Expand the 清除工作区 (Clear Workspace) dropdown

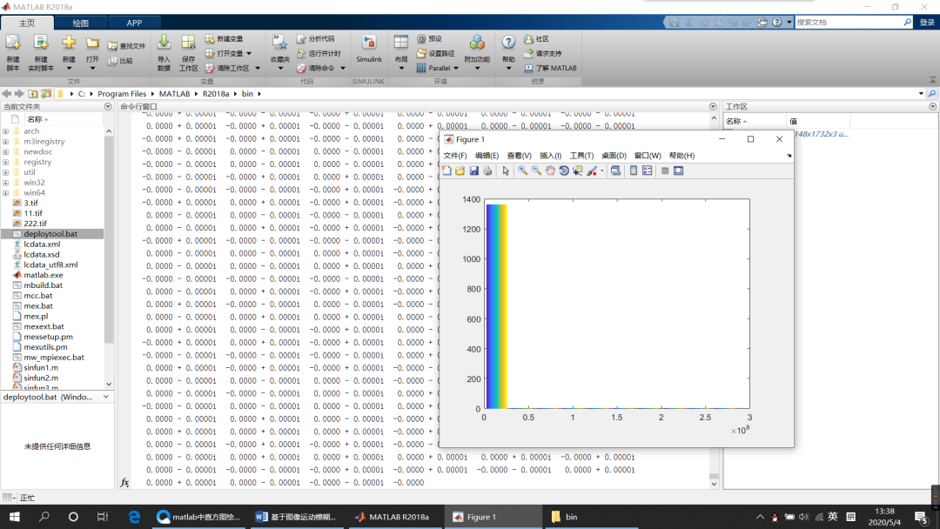click(x=258, y=68)
